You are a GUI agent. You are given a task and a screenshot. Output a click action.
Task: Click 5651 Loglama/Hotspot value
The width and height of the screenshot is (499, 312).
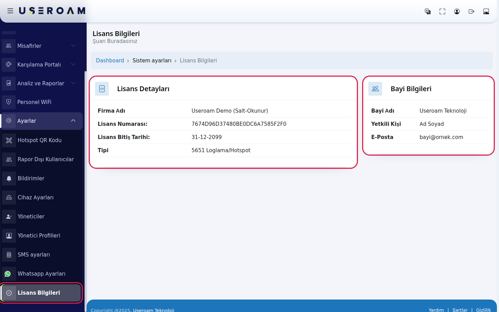[x=221, y=150]
